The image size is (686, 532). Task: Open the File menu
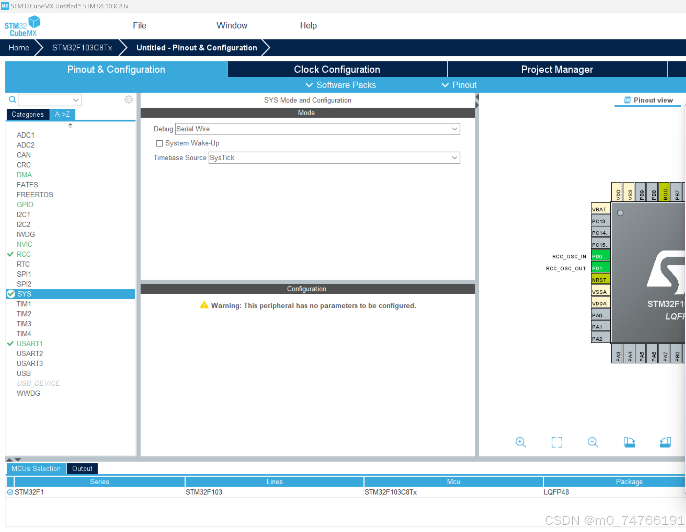pos(139,25)
